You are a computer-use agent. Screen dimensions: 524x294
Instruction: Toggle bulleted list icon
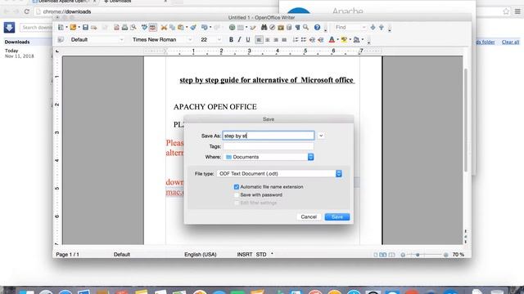pyautogui.click(x=304, y=40)
